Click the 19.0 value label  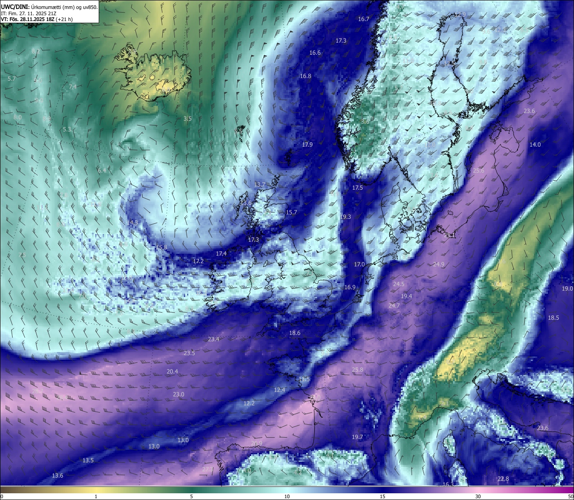point(567,289)
